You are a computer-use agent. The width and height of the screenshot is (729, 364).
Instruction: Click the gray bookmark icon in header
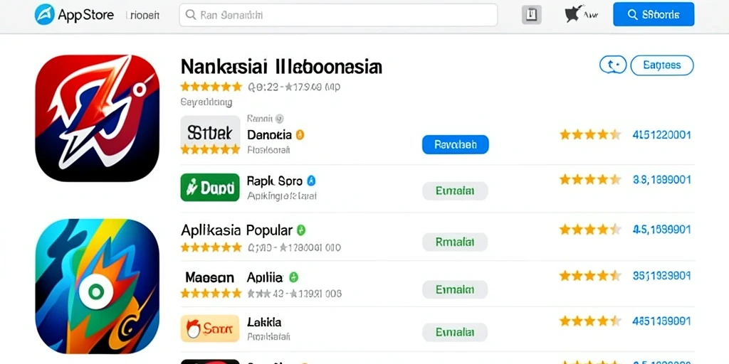[531, 15]
